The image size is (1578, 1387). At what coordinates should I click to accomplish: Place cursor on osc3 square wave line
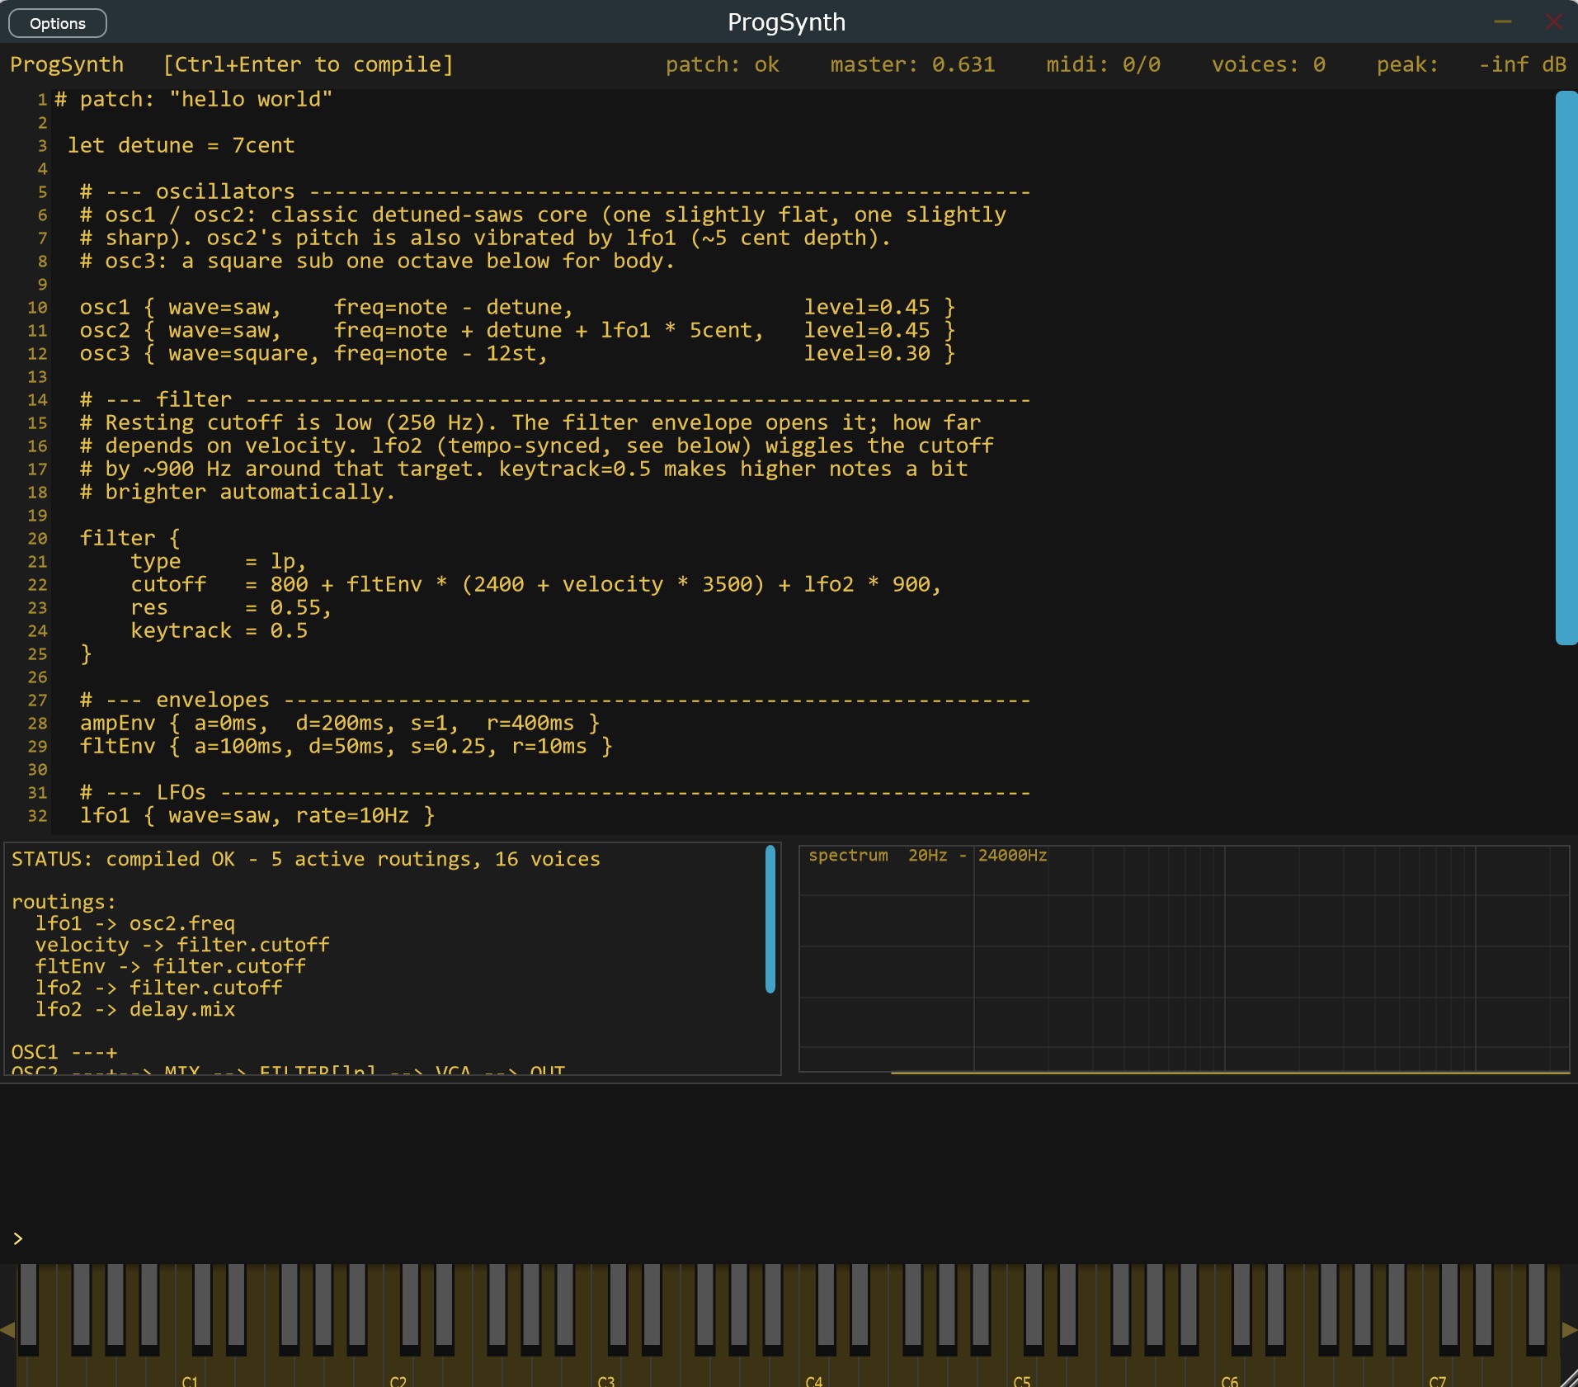517,353
